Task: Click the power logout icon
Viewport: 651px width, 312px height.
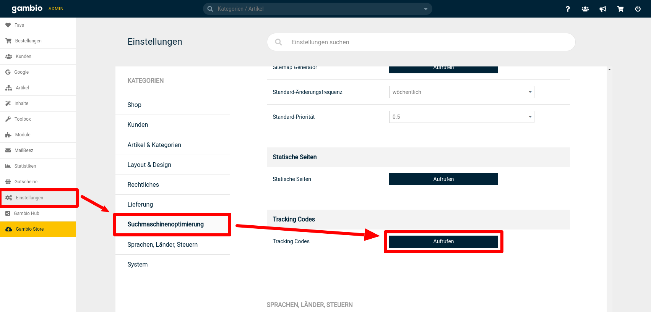Action: point(638,9)
